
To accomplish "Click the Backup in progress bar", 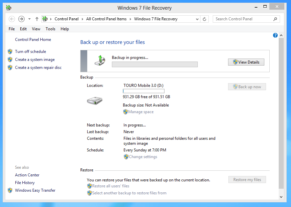I will point(155,64).
